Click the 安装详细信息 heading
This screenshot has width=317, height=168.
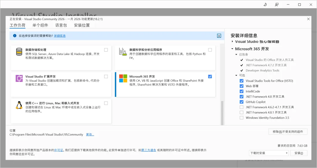pos(244,36)
